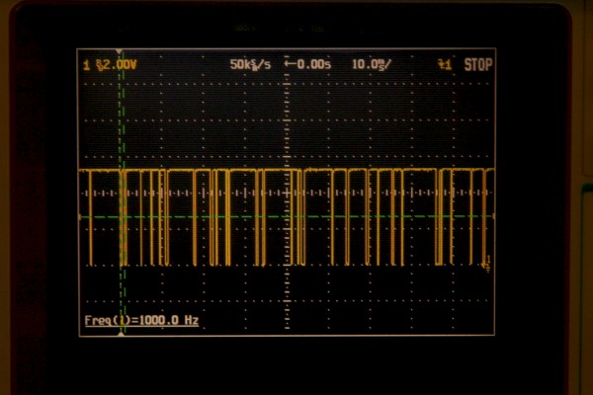The height and width of the screenshot is (395, 593).
Task: Click the 50k S/s sample rate readout
Action: click(x=248, y=65)
